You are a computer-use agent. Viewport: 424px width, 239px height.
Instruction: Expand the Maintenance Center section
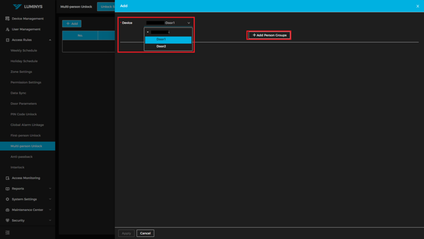(x=50, y=210)
